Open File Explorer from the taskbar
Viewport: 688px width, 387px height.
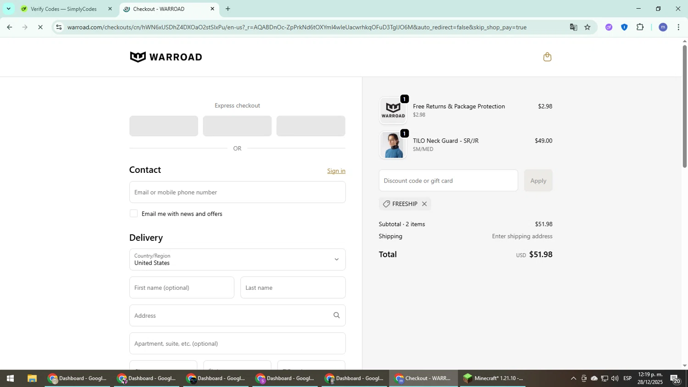[x=32, y=378]
